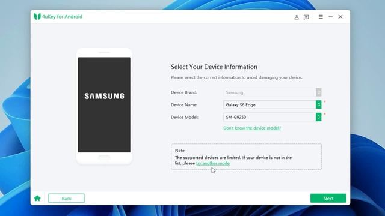Click the Back button
This screenshot has width=385, height=216.
[66, 198]
